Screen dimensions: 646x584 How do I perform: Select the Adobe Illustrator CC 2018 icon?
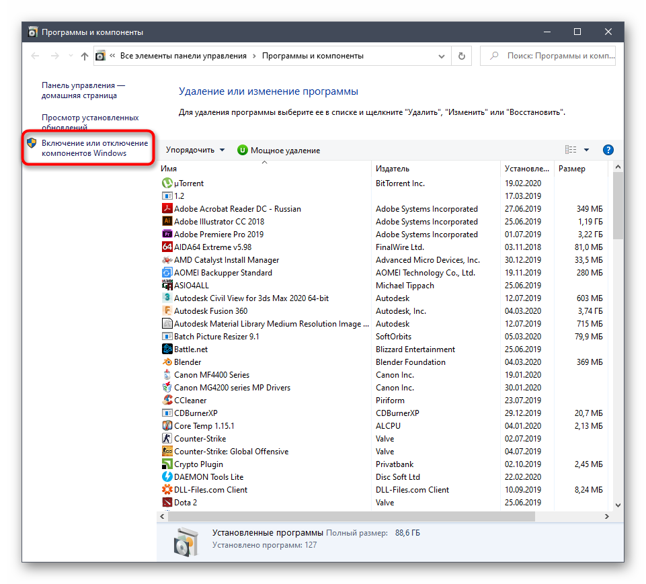click(x=167, y=221)
